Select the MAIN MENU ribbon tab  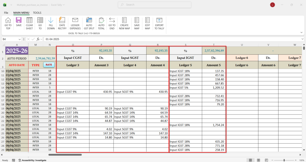21,13
